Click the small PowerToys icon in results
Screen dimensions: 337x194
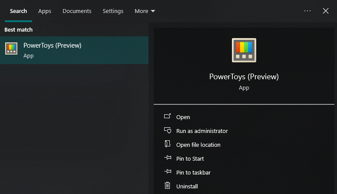tap(11, 48)
